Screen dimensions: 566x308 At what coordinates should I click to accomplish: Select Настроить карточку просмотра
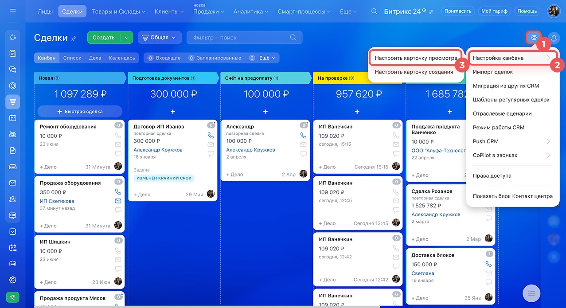pyautogui.click(x=416, y=58)
